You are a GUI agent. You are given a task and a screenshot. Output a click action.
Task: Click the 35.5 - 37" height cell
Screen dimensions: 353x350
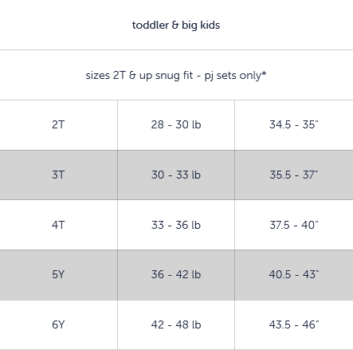tap(294, 175)
